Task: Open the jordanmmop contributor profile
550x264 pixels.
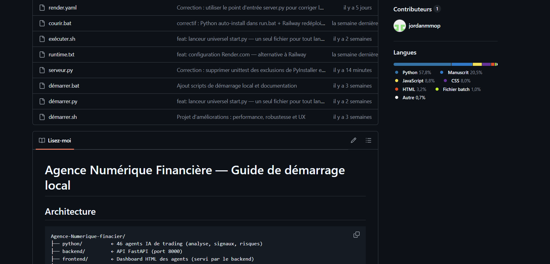Action: click(425, 26)
